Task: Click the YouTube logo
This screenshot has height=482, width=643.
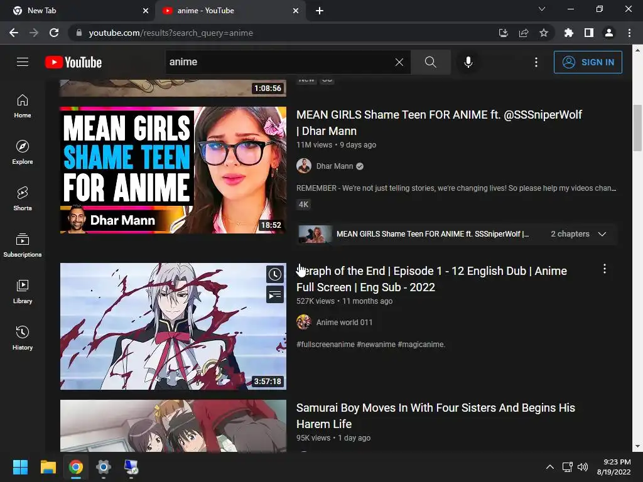Action: 73,62
